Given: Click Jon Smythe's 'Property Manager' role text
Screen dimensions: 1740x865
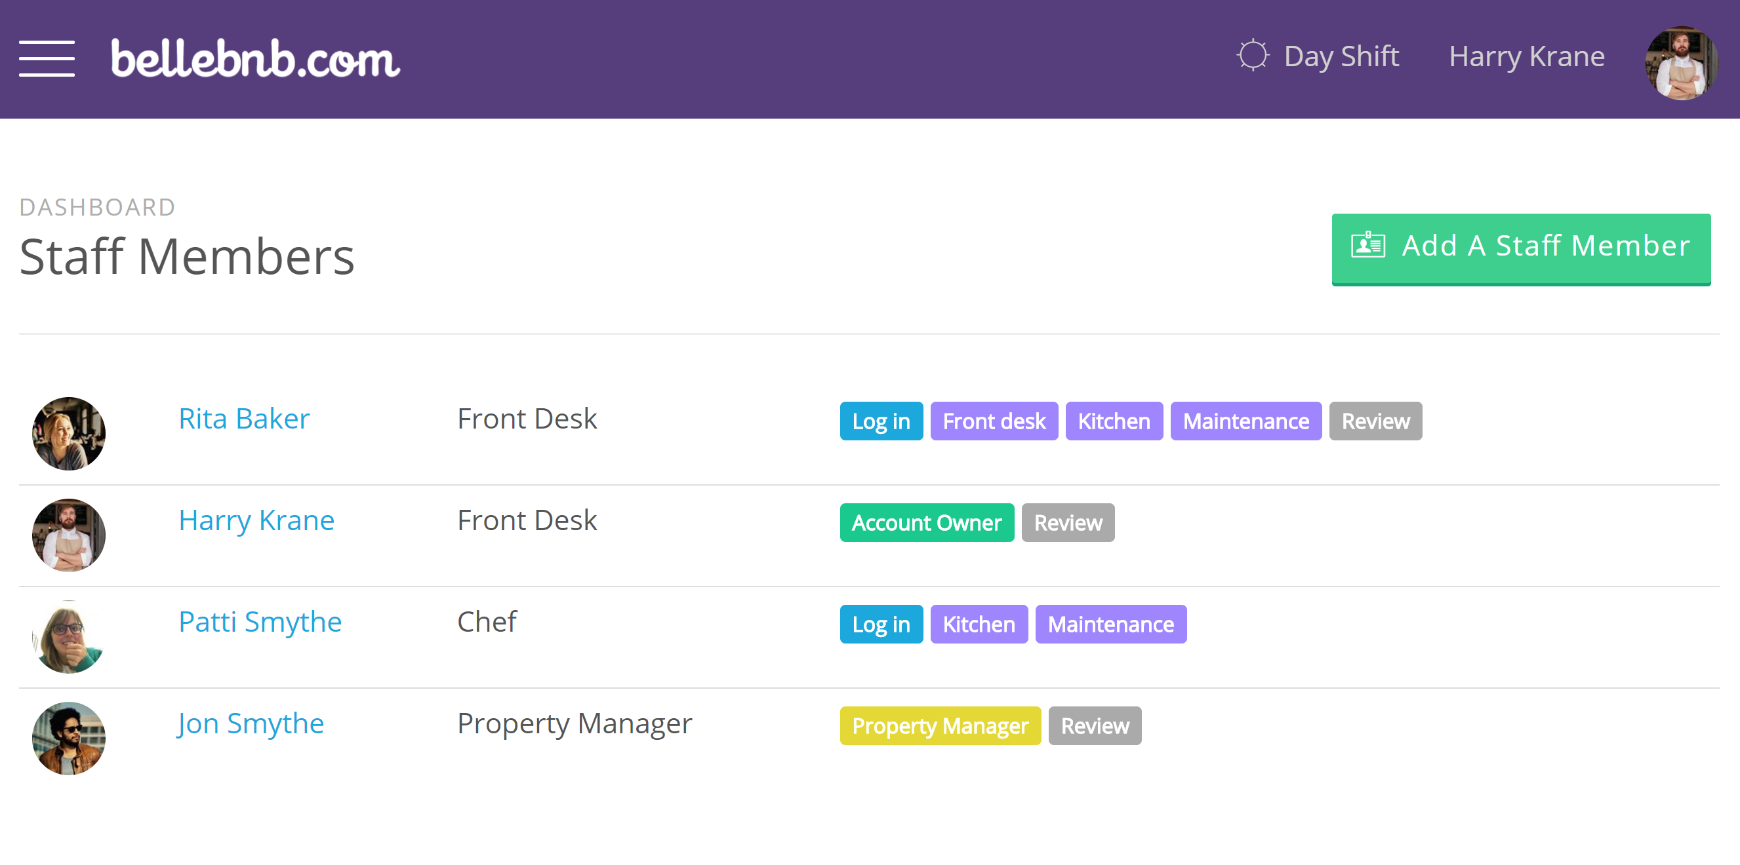Looking at the screenshot, I should tap(575, 723).
